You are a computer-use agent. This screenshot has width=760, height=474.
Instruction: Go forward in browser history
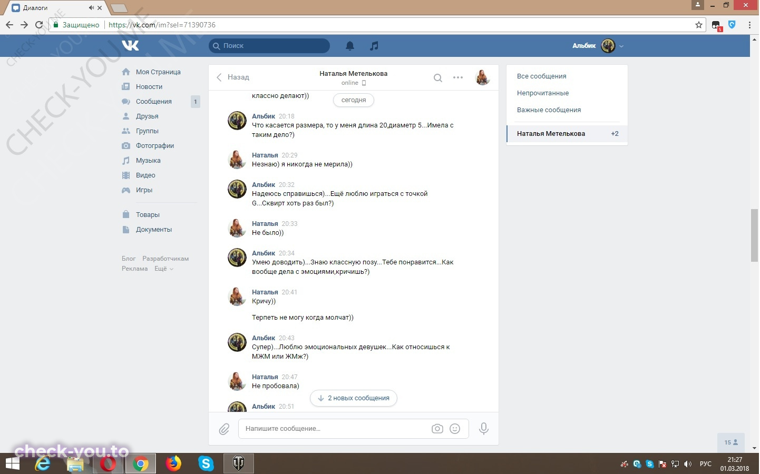coord(24,25)
